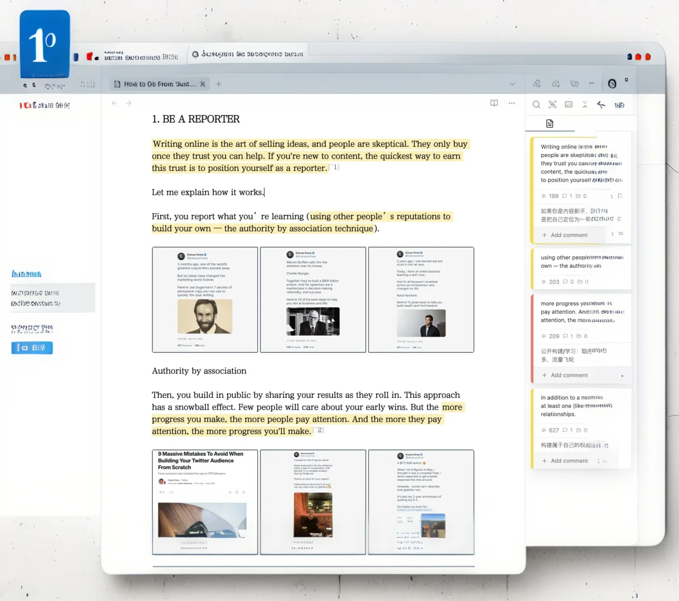Image resolution: width=679 pixels, height=601 pixels.
Task: Click the back-arrow share icon in right panel toolbar
Action: [x=601, y=105]
